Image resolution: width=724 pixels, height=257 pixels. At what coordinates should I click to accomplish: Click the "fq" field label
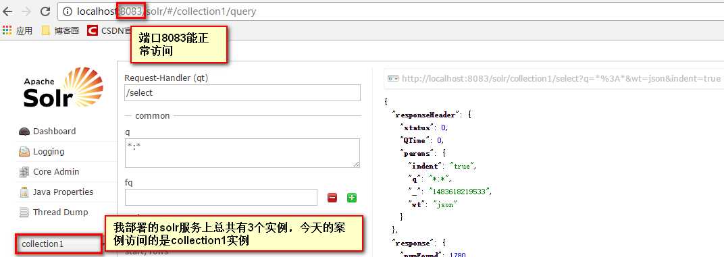click(x=129, y=183)
